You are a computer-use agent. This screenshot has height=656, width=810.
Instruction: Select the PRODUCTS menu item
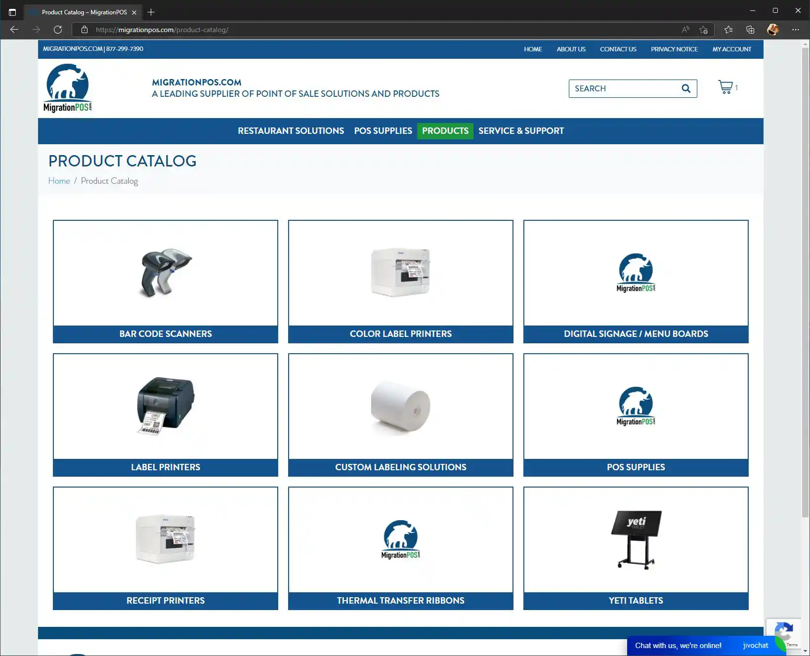(445, 131)
